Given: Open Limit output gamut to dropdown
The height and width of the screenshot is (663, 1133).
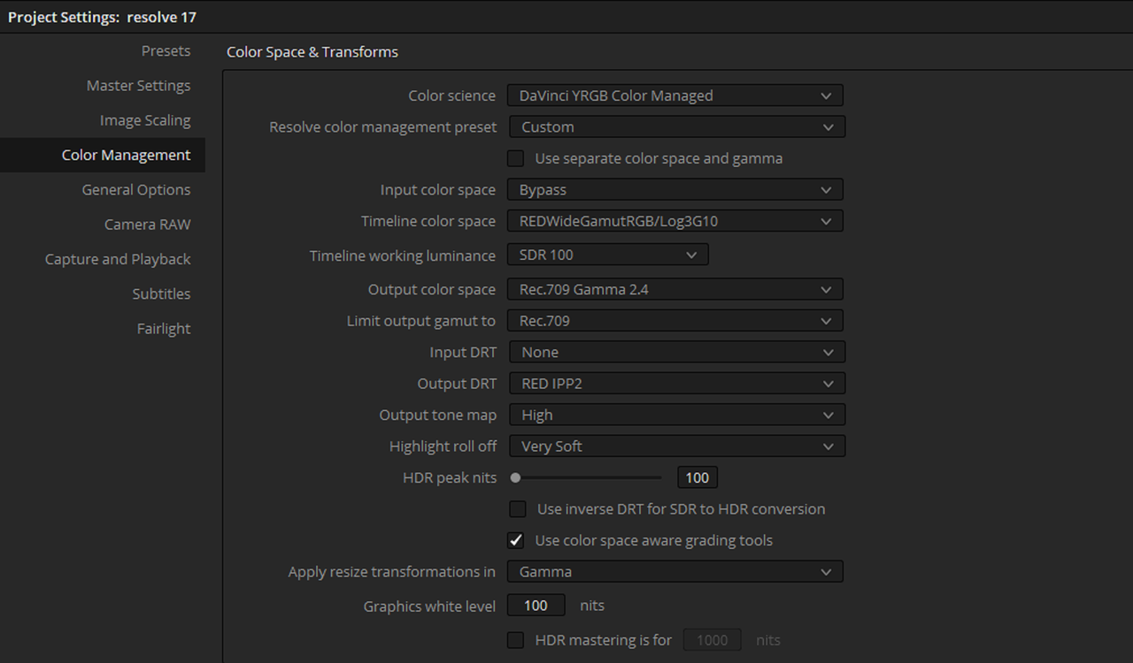Looking at the screenshot, I should pos(674,321).
